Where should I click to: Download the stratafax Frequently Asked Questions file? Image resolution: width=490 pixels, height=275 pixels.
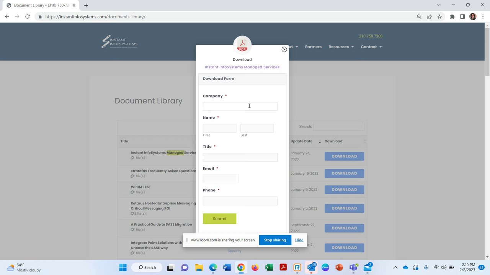(344, 173)
